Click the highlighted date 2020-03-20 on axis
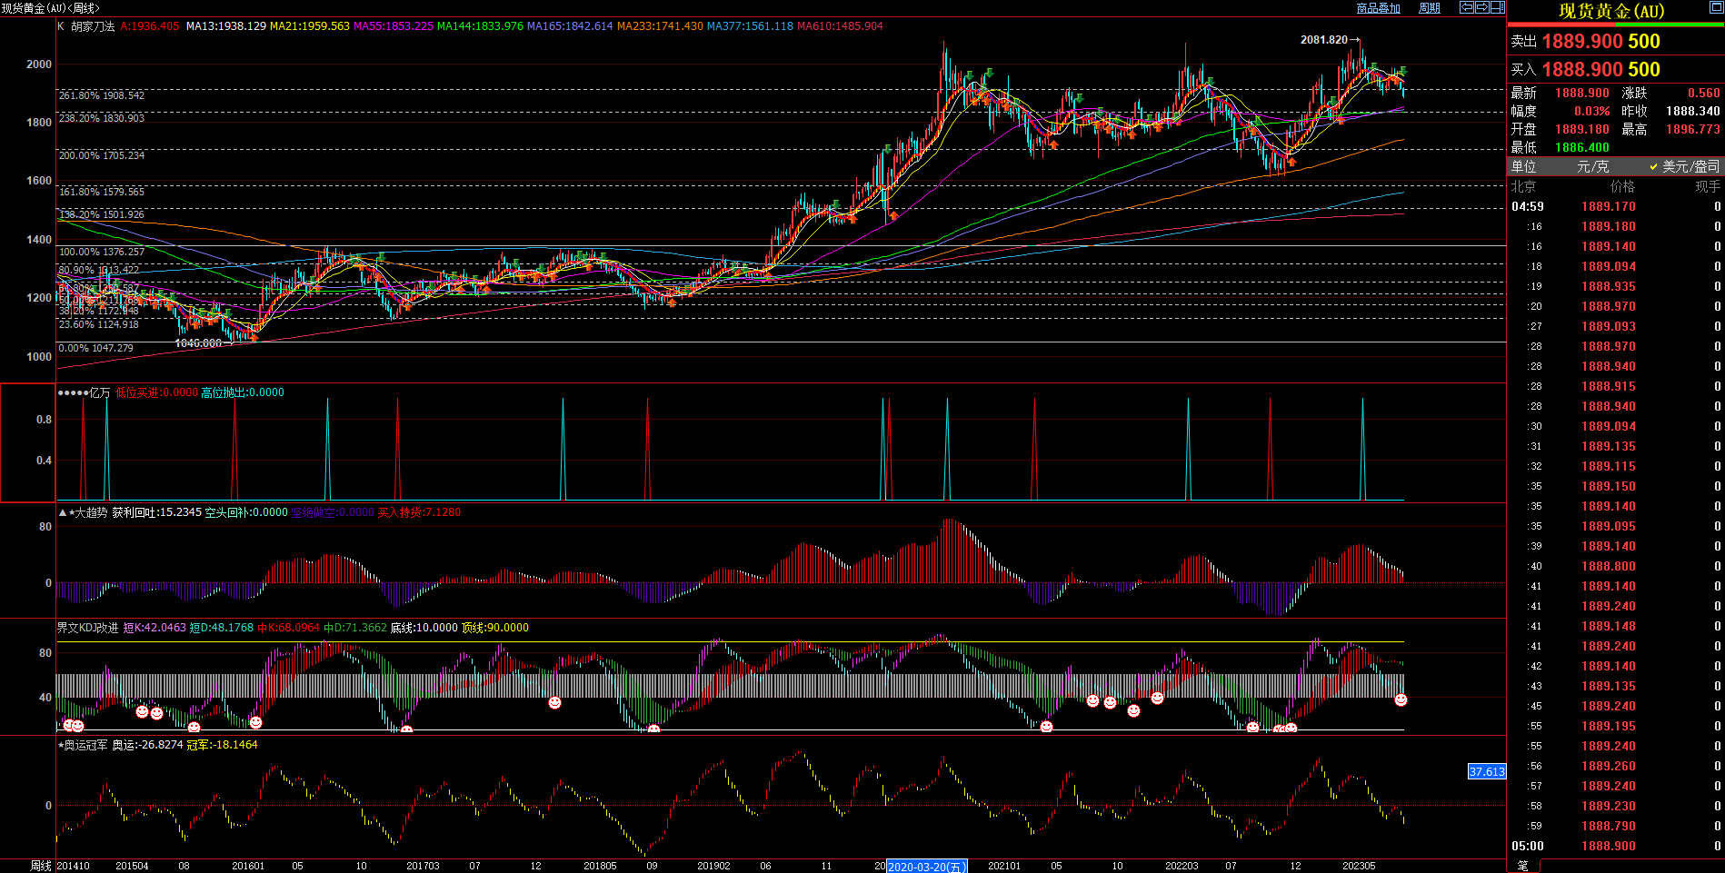This screenshot has height=873, width=1725. pos(926,867)
